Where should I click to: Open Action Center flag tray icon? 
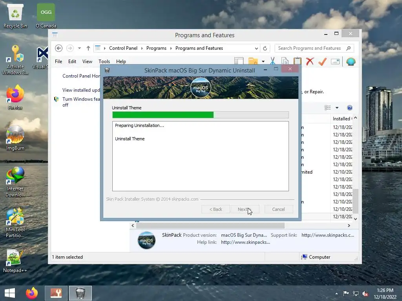[346, 294]
